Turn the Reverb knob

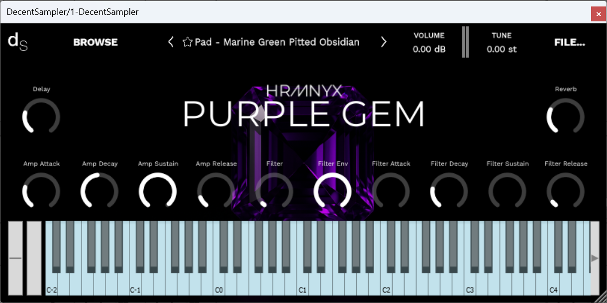[x=566, y=117]
